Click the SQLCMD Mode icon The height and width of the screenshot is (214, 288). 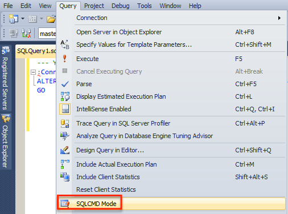[65, 204]
